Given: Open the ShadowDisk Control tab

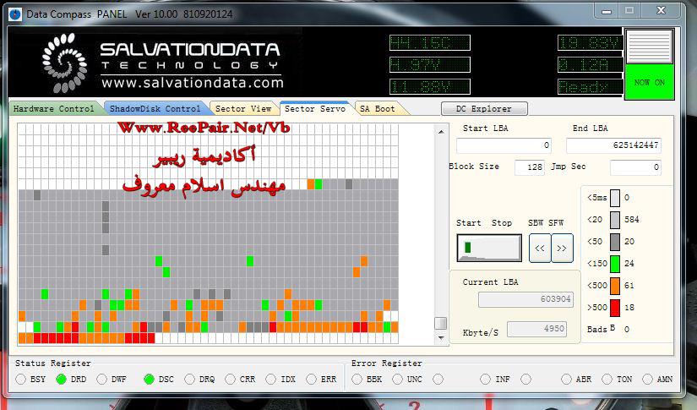Looking at the screenshot, I should [154, 109].
